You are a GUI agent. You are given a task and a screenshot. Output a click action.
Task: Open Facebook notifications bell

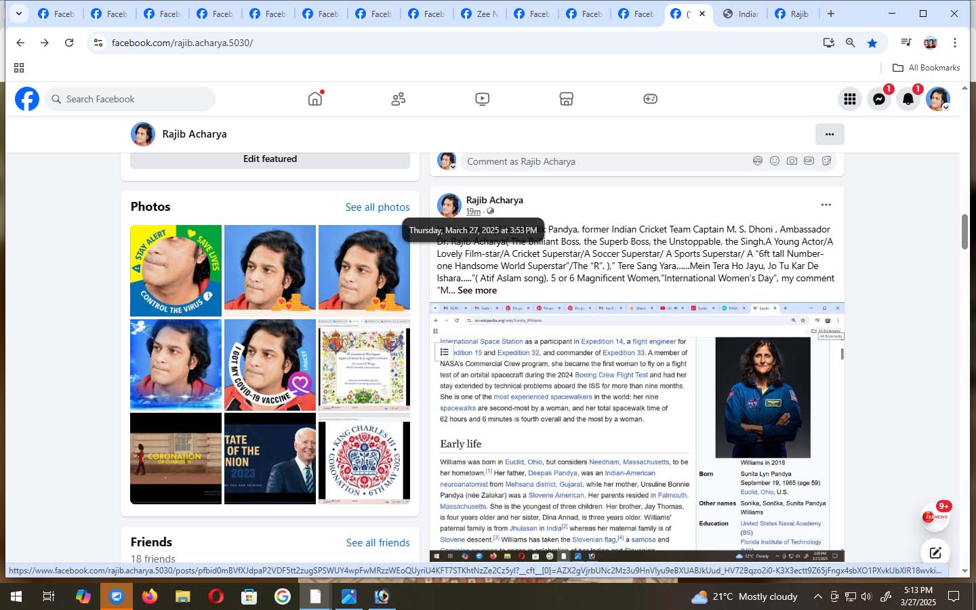point(908,99)
